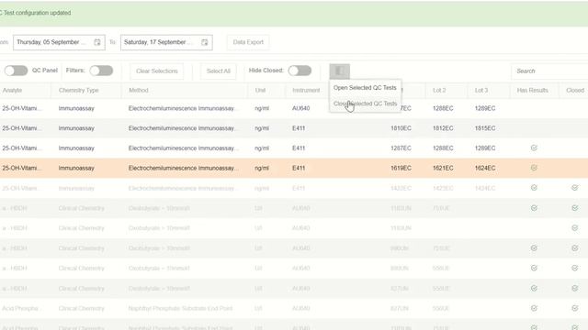
Task: Sort by the Lot 3 column header
Action: point(481,90)
